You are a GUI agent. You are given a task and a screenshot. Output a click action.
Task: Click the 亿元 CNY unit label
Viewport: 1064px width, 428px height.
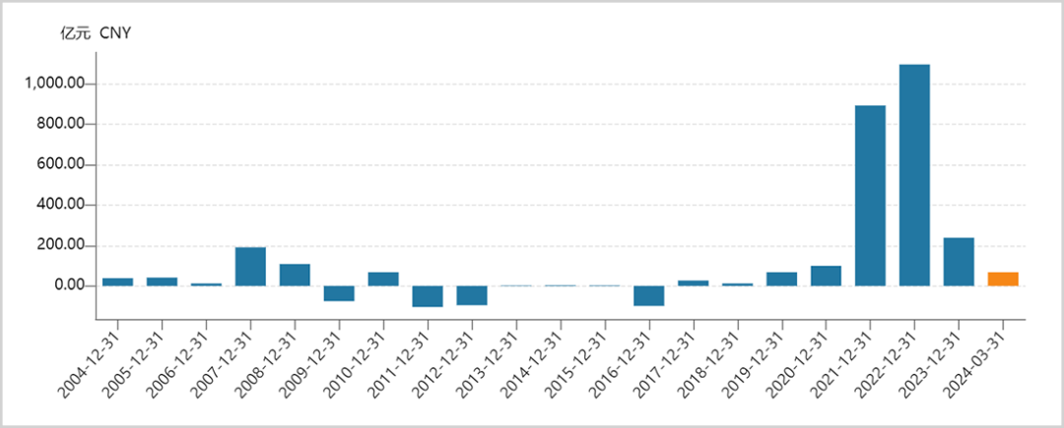click(96, 33)
